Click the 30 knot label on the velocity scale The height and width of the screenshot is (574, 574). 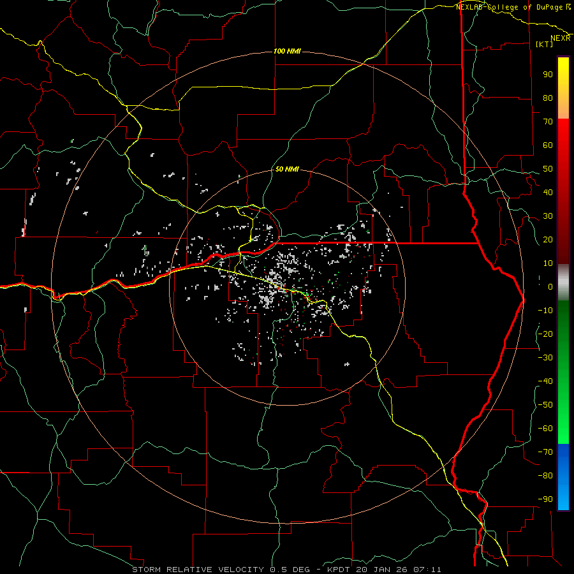(x=548, y=216)
